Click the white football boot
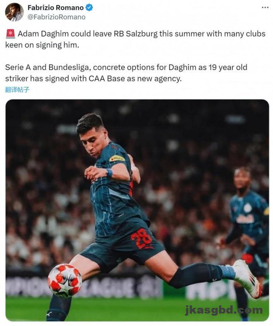 pos(247,278)
